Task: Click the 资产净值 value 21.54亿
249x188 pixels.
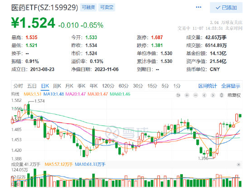Action: (x=218, y=61)
